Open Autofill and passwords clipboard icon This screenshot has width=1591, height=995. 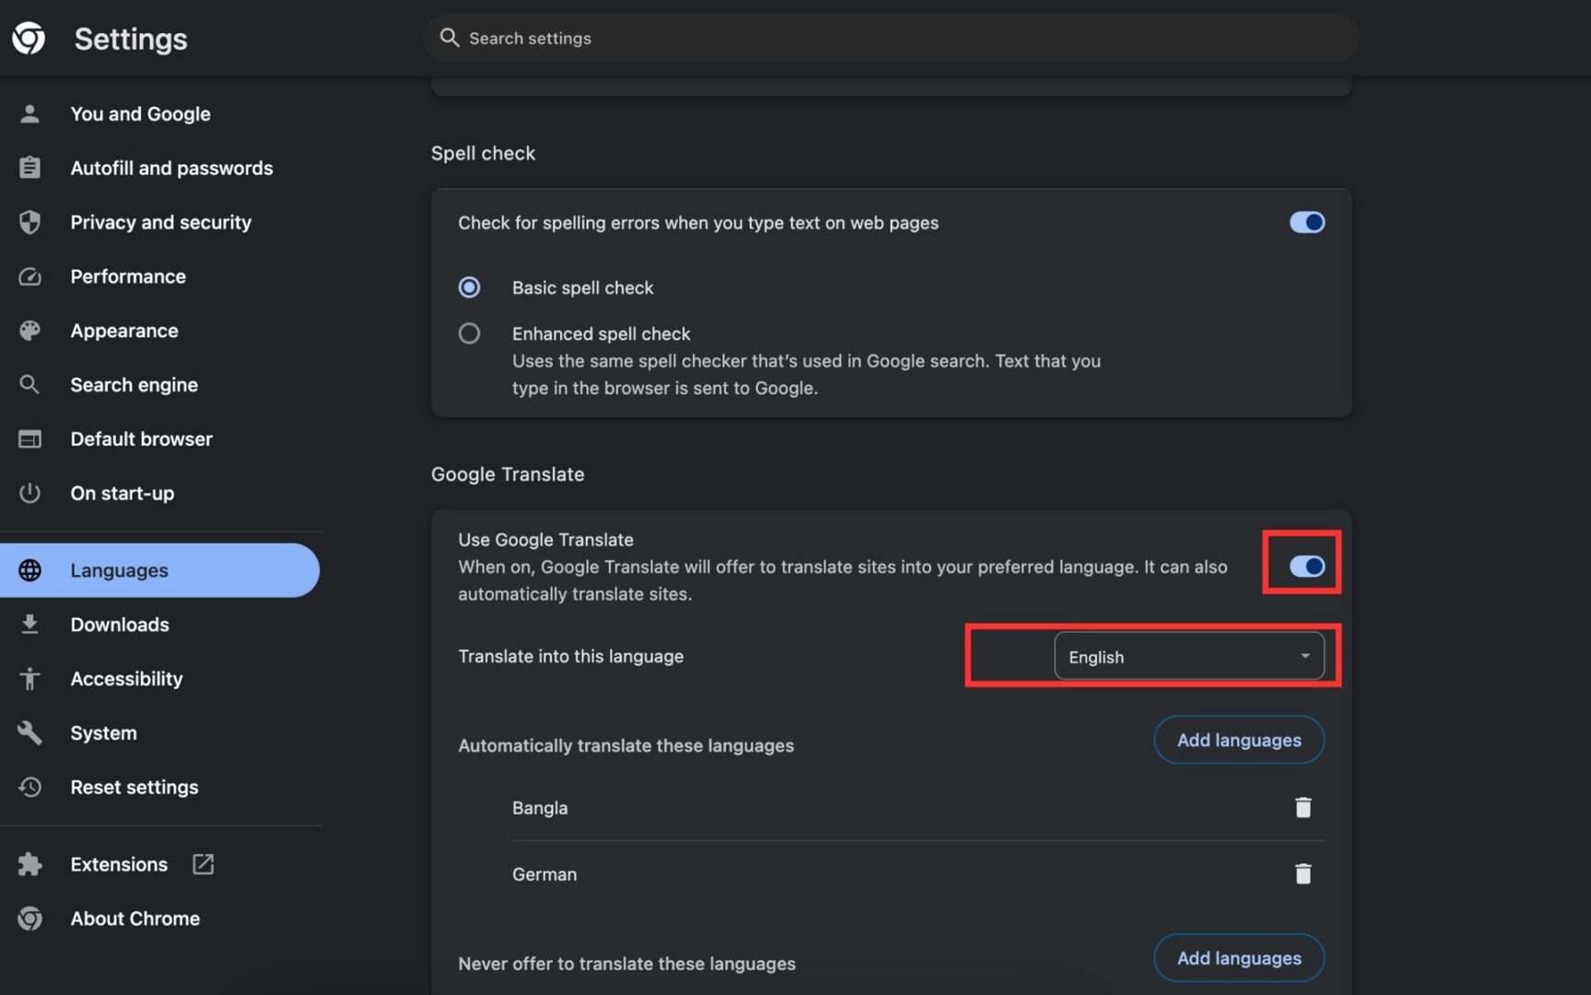click(29, 167)
